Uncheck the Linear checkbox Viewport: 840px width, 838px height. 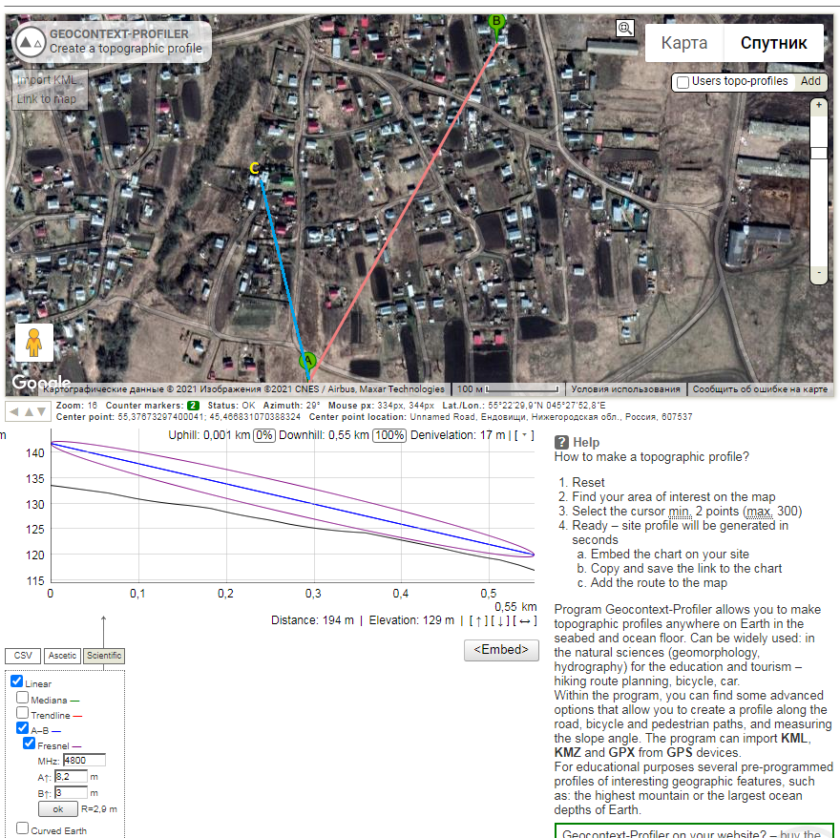point(16,681)
